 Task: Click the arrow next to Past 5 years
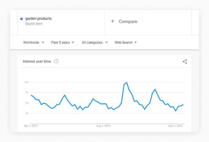(x=73, y=43)
